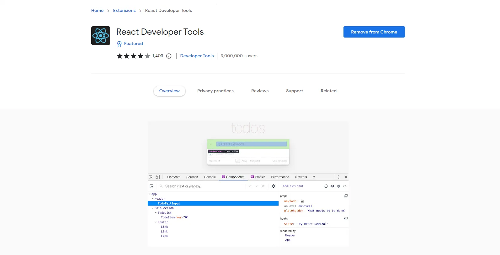Open the Developer Tools category link

[197, 56]
